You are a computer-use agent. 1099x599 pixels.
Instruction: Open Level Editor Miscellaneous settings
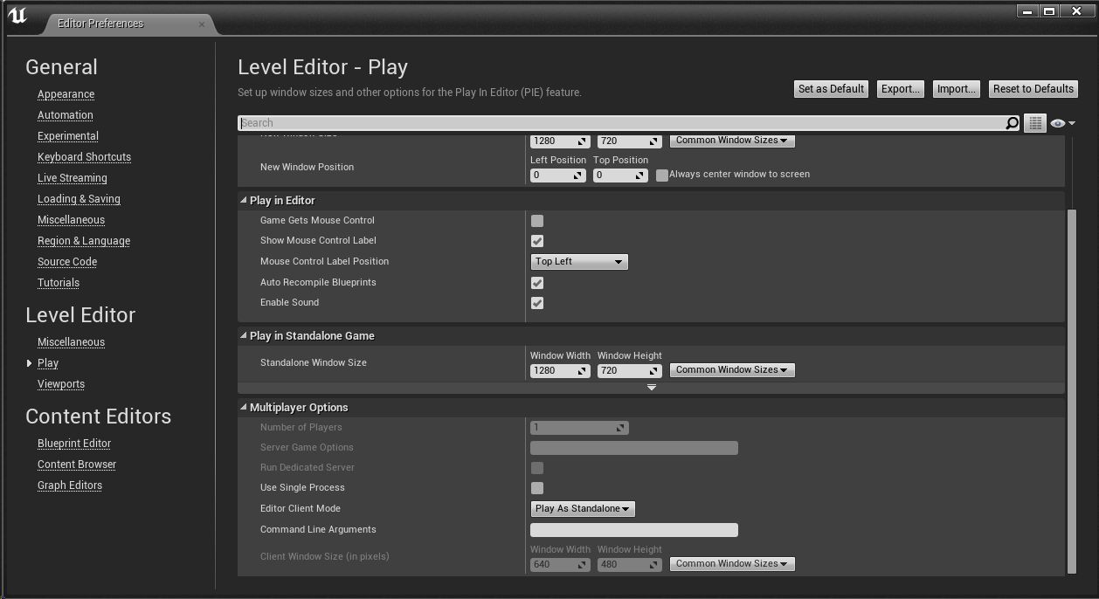[x=71, y=342]
